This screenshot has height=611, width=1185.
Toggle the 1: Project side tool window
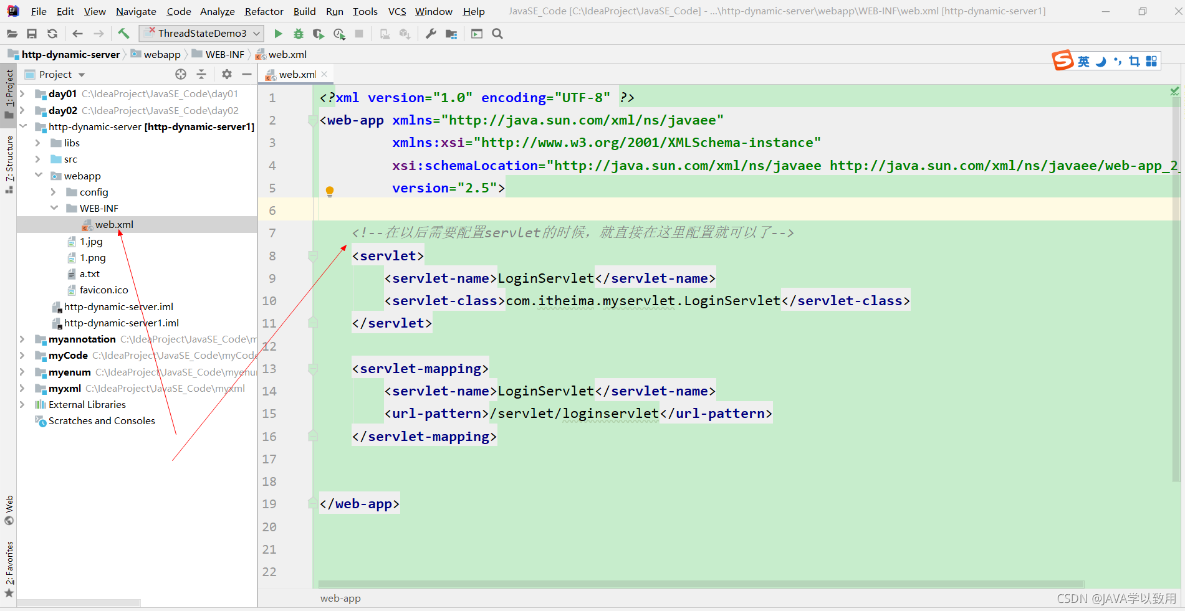(9, 93)
